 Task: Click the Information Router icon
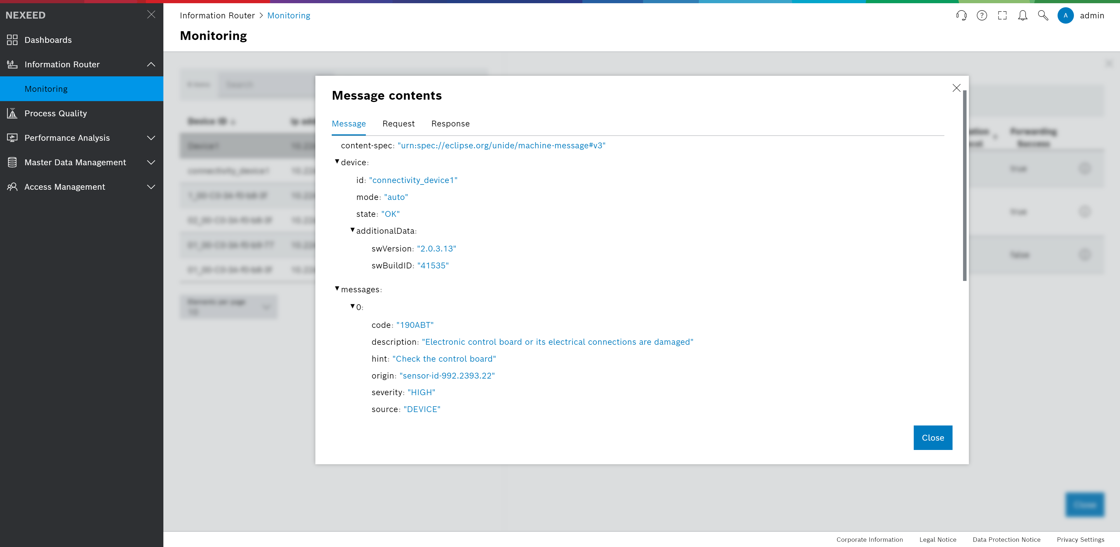point(12,64)
